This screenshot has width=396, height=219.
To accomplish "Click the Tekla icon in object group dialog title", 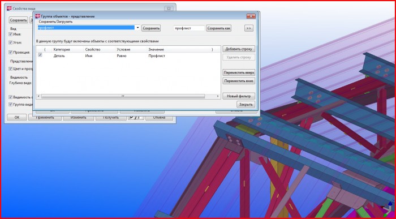I will 38,16.
